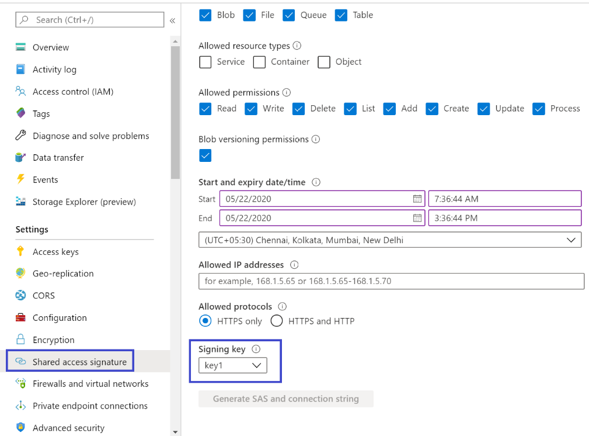
Task: Click the Tags icon in sidebar
Action: click(21, 113)
